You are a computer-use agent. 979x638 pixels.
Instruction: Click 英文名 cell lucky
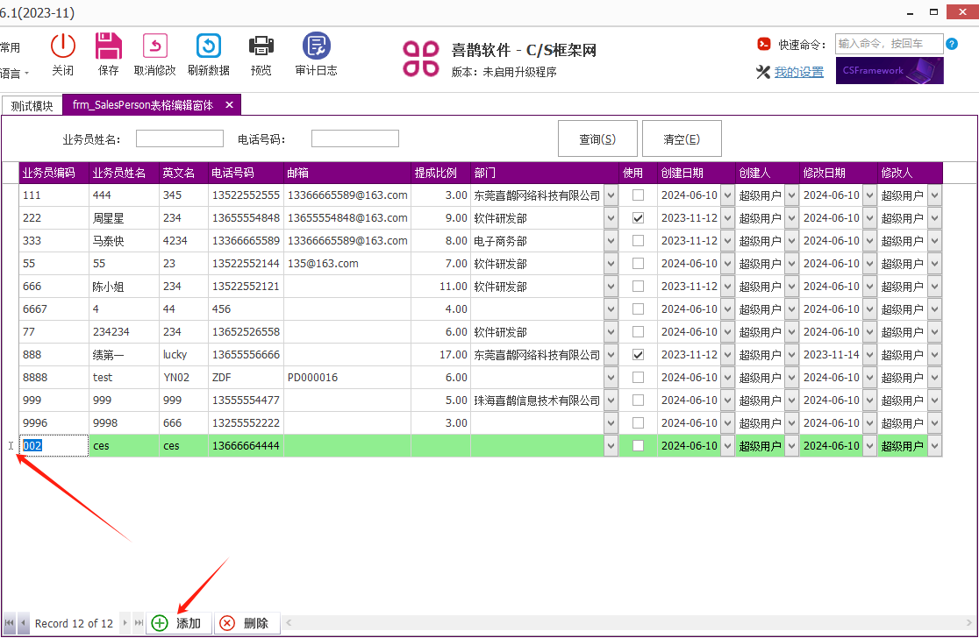tap(183, 354)
